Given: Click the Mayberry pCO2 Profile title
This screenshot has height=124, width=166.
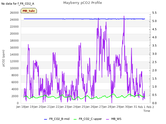Looking at the screenshot, I should (x=82, y=3).
